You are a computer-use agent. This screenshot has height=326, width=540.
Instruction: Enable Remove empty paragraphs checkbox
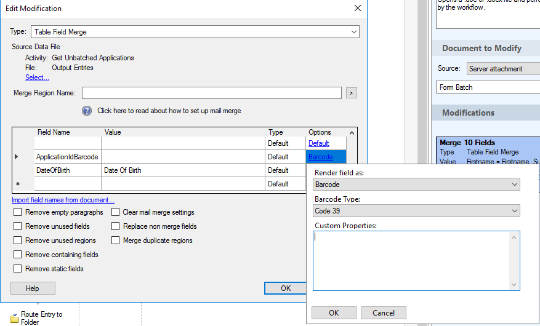point(18,212)
